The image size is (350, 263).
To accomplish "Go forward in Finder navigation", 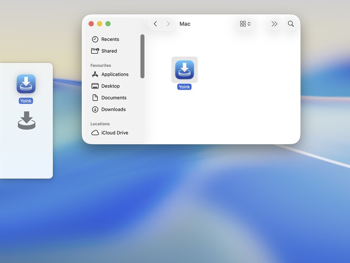I will point(168,24).
